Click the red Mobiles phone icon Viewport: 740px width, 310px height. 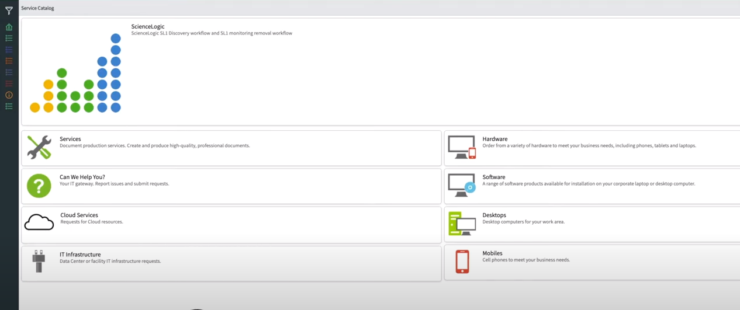coord(462,262)
